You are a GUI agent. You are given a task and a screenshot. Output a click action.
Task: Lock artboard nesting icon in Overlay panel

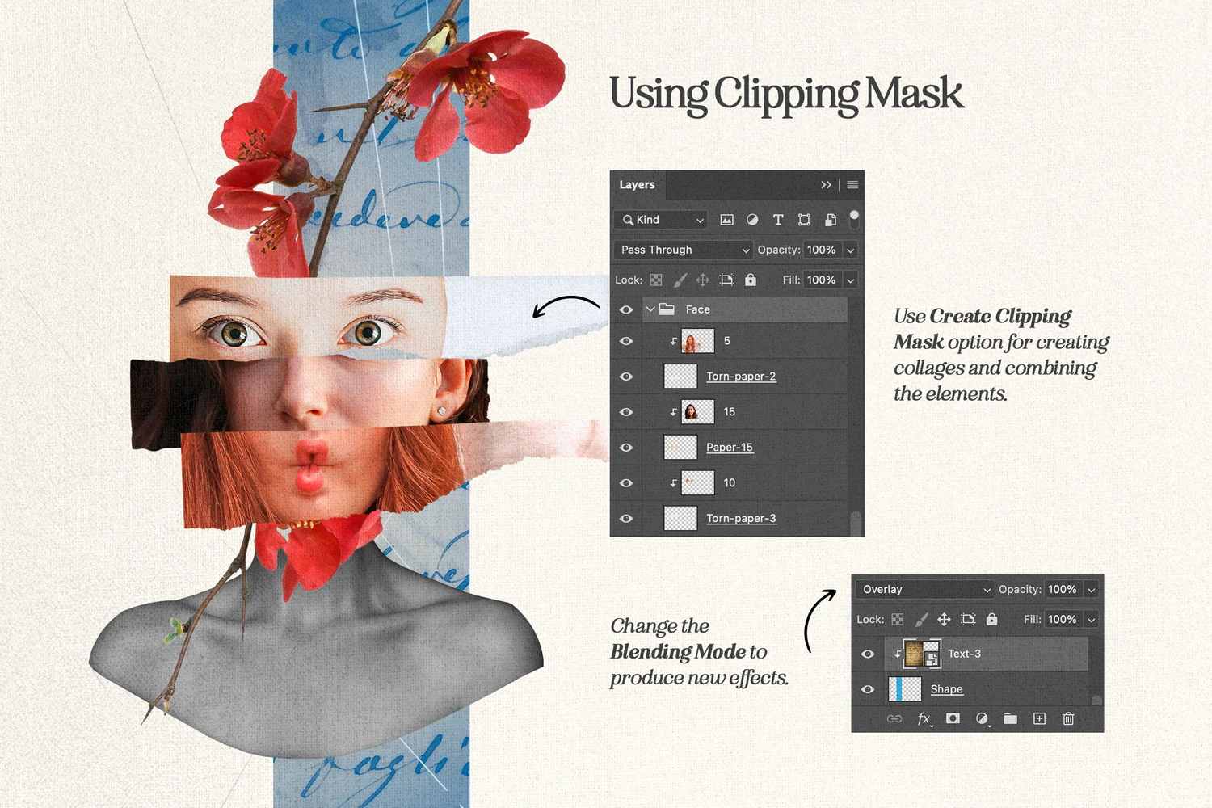tap(968, 619)
